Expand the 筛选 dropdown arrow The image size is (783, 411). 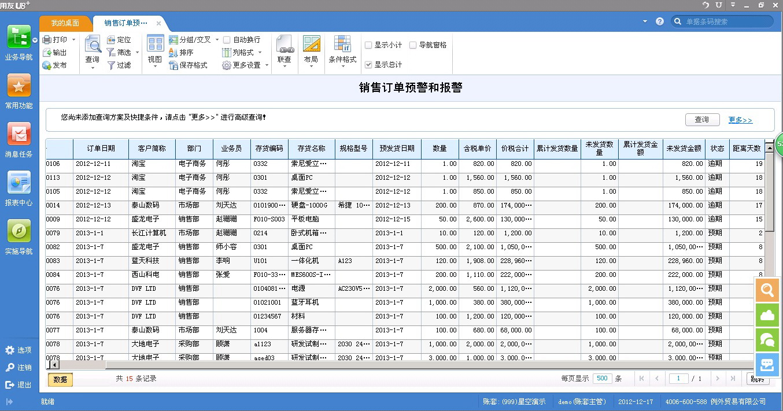click(x=138, y=53)
